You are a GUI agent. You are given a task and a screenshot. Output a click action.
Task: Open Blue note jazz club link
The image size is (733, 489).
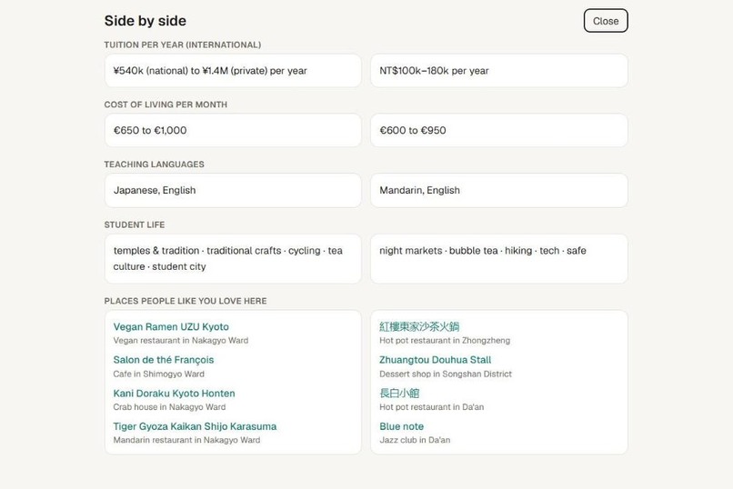click(402, 426)
